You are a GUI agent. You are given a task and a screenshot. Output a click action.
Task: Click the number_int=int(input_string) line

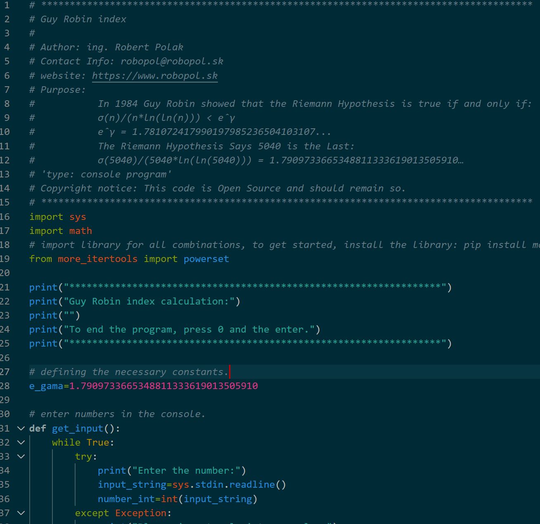pos(178,499)
